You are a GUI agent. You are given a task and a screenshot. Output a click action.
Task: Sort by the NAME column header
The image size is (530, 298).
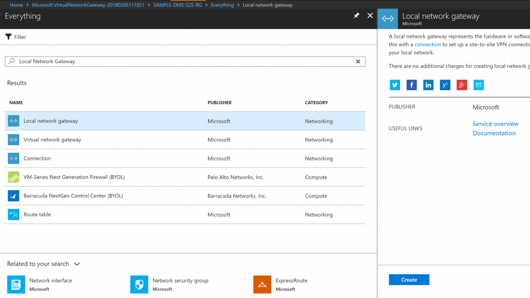(16, 103)
